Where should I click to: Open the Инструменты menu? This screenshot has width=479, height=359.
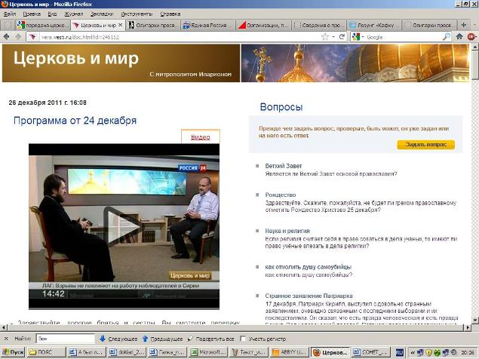click(x=137, y=14)
